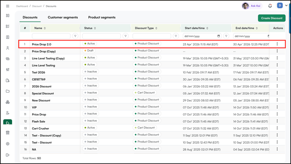Click the logout icon at the sidebar bottom
Screen dimensions: 291x164
coord(8,155)
